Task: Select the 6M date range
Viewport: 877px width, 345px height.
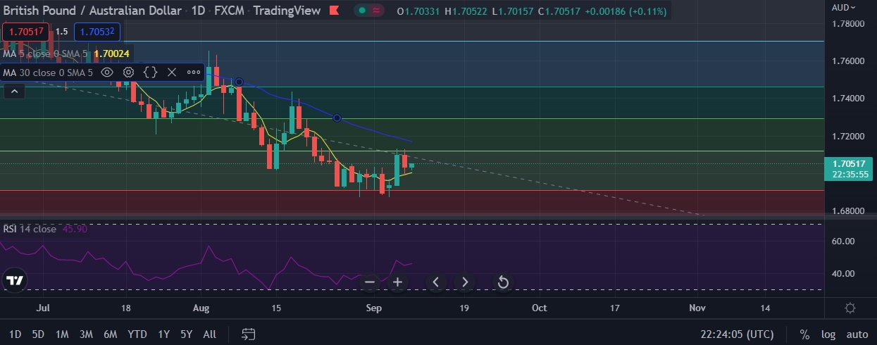Action: (110, 334)
